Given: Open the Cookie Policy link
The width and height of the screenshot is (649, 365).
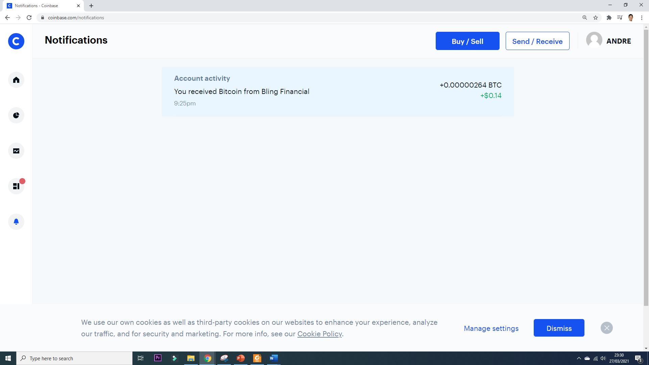Looking at the screenshot, I should (x=319, y=334).
